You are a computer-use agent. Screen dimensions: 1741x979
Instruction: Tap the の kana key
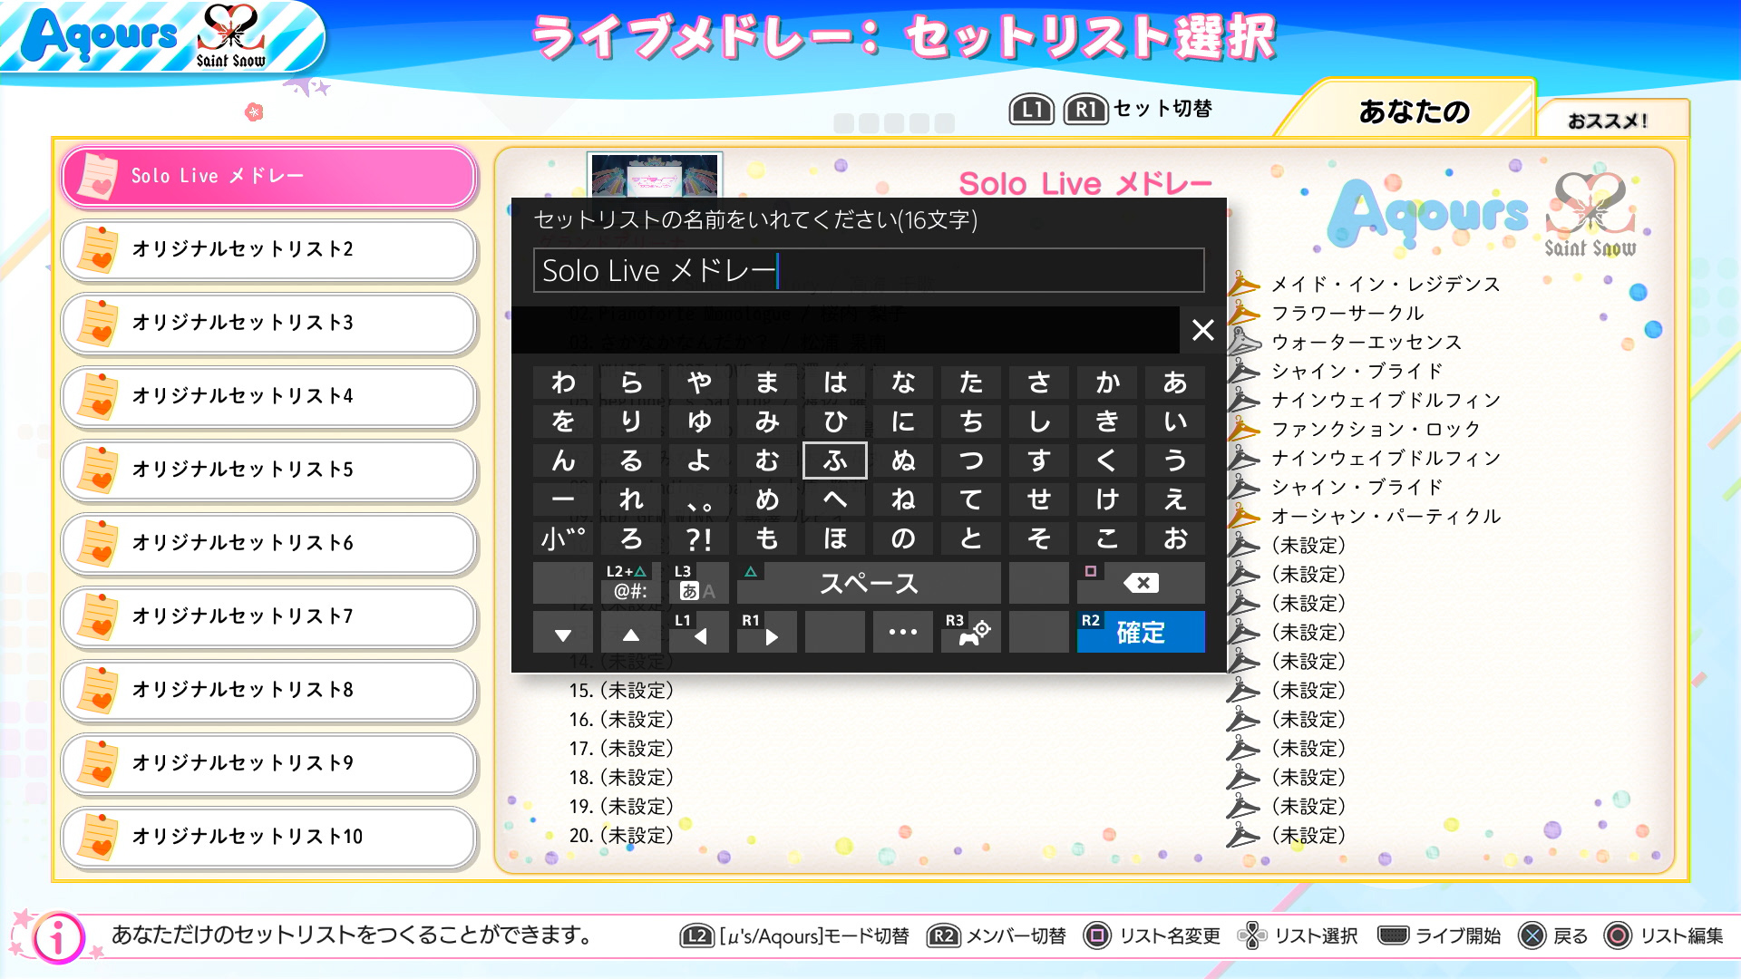tap(903, 538)
